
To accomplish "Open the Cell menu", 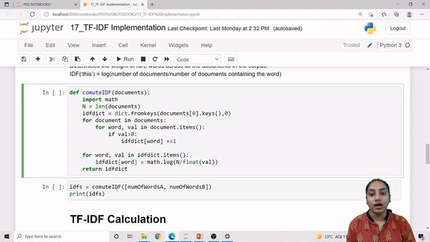I will (123, 45).
